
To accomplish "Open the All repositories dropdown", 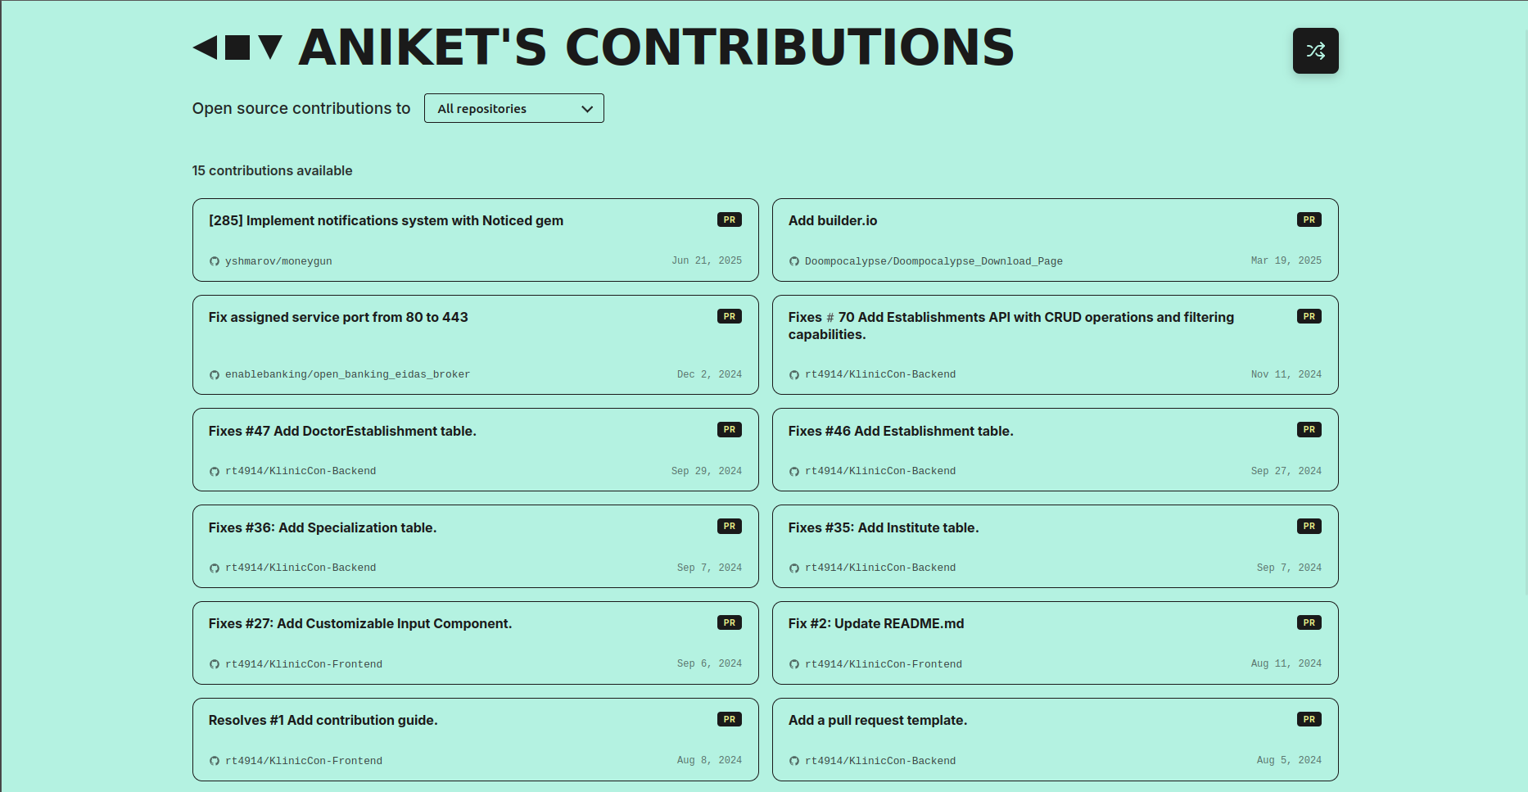I will coord(513,107).
